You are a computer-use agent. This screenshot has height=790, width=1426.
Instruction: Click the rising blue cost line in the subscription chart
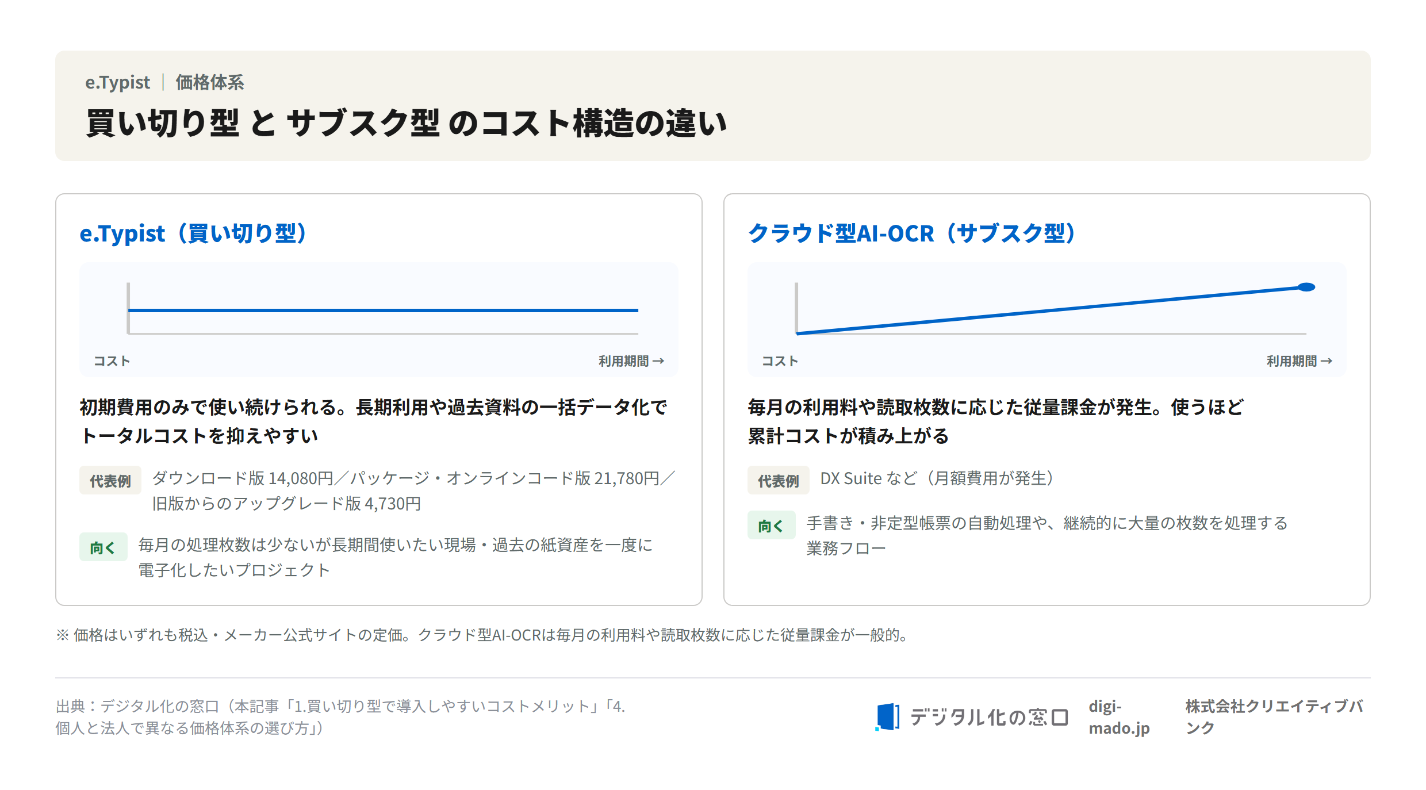click(x=1051, y=310)
